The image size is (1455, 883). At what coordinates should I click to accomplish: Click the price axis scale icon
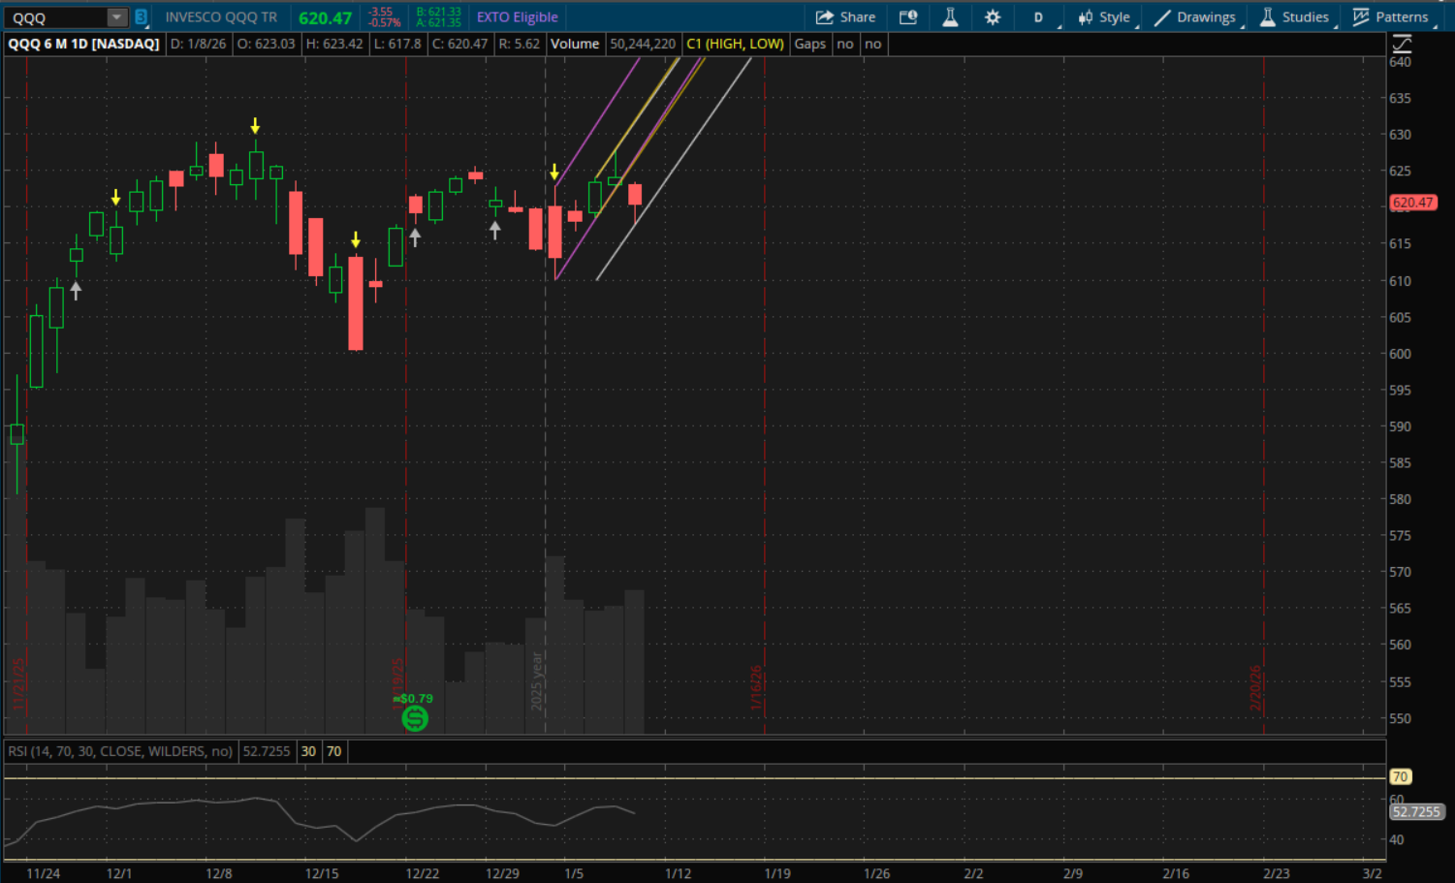(1402, 44)
